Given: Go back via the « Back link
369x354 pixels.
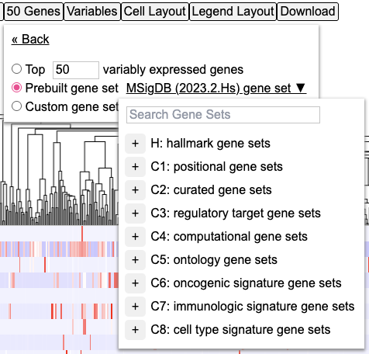Looking at the screenshot, I should pos(30,40).
